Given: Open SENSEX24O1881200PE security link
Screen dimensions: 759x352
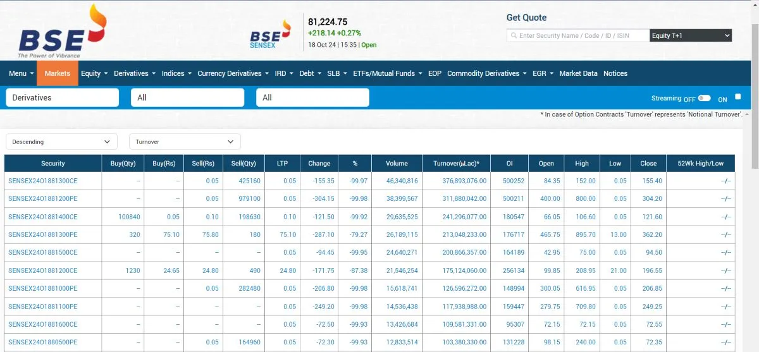Looking at the screenshot, I should point(43,198).
